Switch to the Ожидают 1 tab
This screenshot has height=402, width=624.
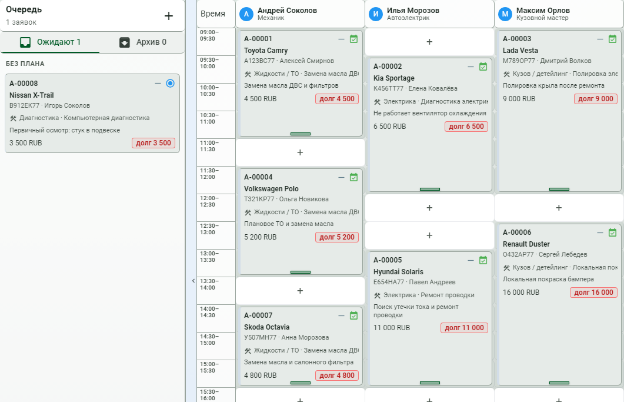[x=50, y=42]
